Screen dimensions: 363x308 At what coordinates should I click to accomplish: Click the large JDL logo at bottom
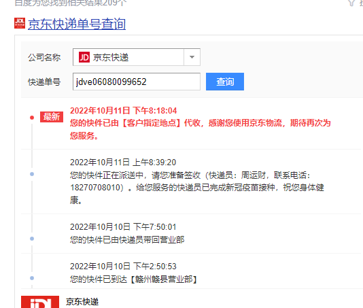coord(40,302)
